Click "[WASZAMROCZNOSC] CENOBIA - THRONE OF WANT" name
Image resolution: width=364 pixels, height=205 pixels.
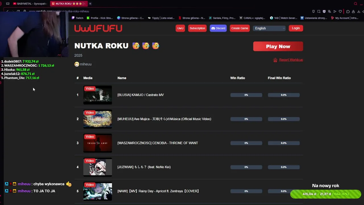(x=158, y=143)
